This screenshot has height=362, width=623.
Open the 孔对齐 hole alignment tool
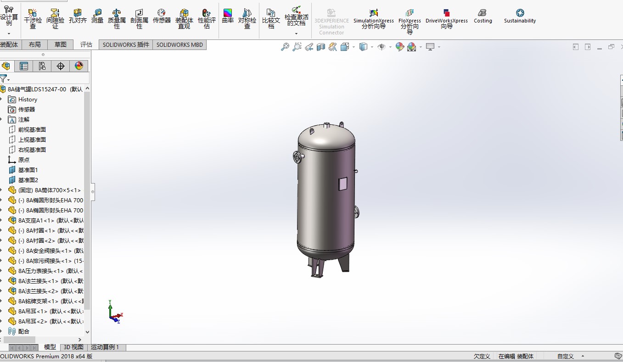[x=78, y=17]
